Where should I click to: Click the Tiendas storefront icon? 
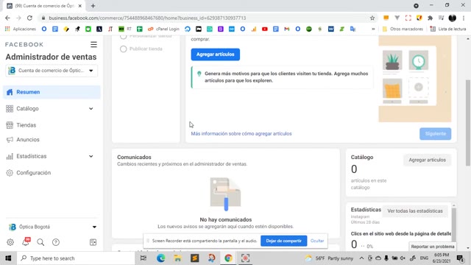coord(10,125)
